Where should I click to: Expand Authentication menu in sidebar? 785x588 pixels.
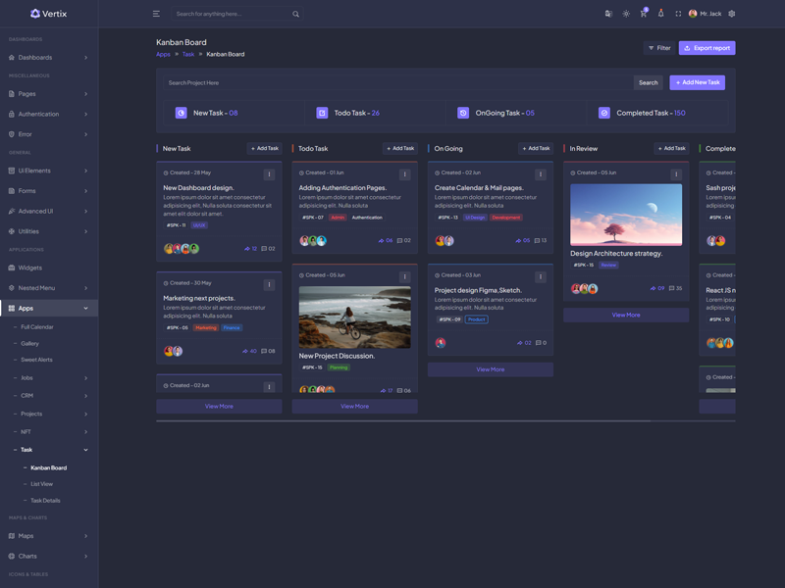(x=48, y=114)
